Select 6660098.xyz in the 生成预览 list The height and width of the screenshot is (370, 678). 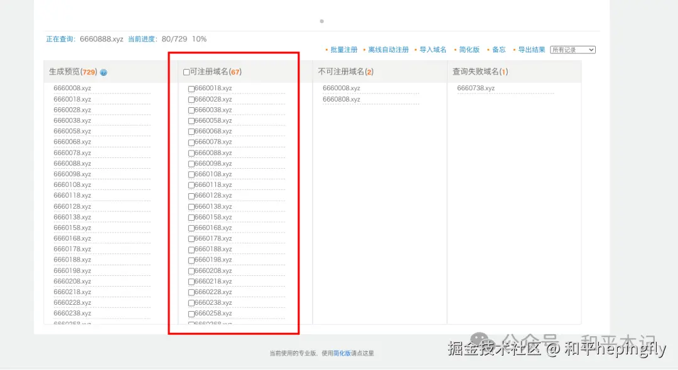coord(72,174)
